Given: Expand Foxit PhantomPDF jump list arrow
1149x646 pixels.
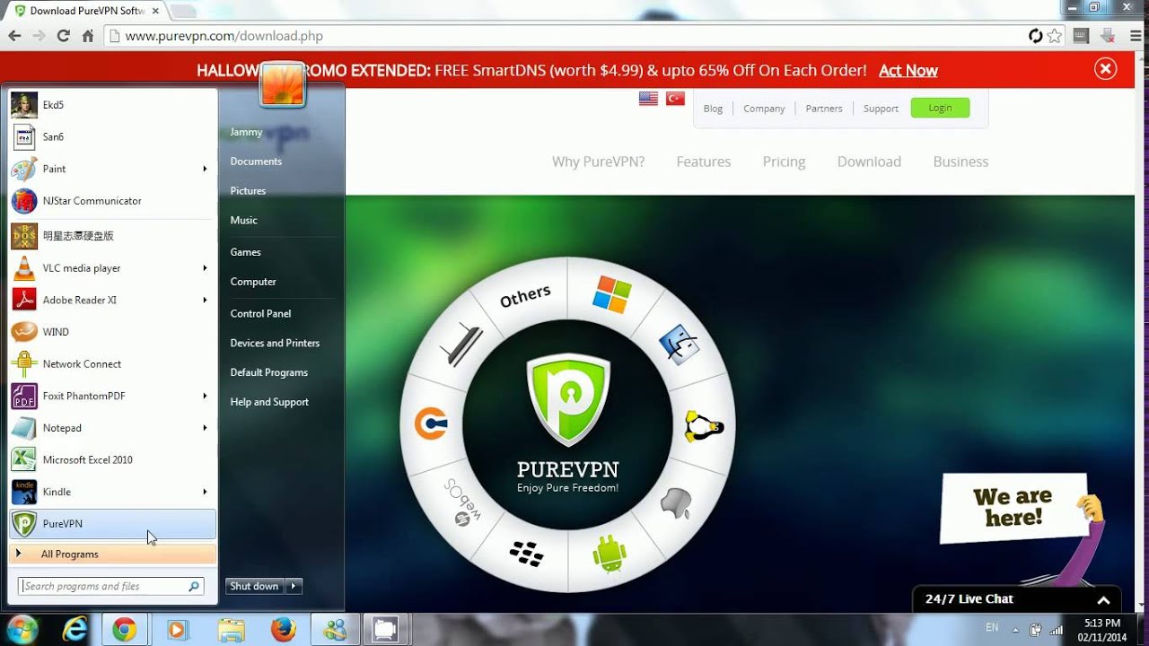Looking at the screenshot, I should coord(205,396).
